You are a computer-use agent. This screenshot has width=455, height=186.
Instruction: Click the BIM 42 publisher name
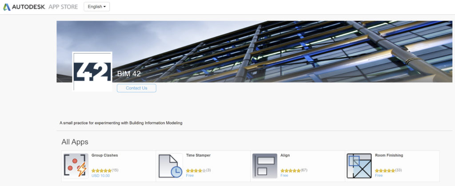coord(129,74)
